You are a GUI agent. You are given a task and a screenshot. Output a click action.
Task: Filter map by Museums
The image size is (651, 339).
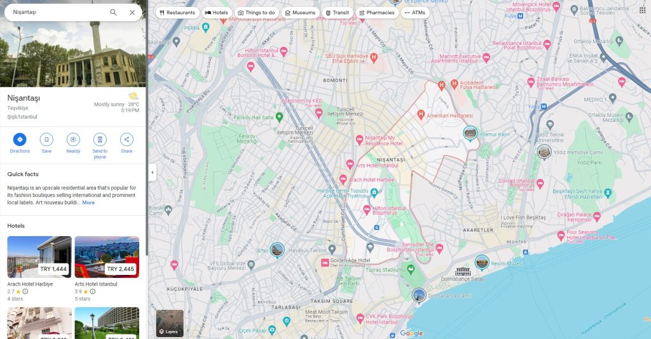300,13
